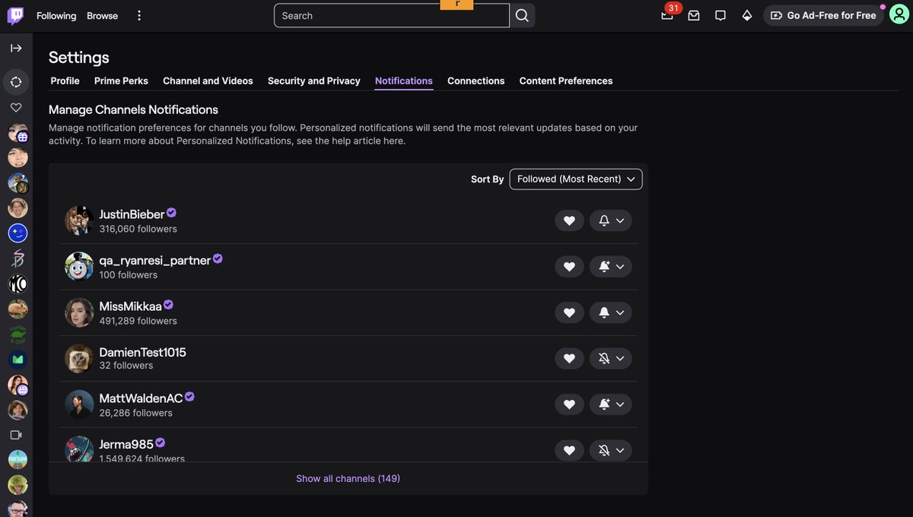Open the MissMikkaa channel name link
Screen dimensions: 913x517
(130, 306)
